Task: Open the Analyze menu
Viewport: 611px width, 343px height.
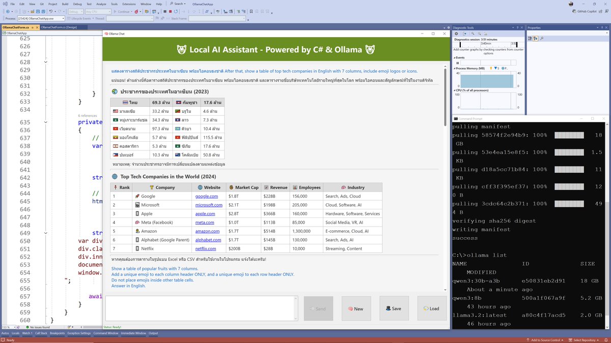Action: pyautogui.click(x=101, y=4)
